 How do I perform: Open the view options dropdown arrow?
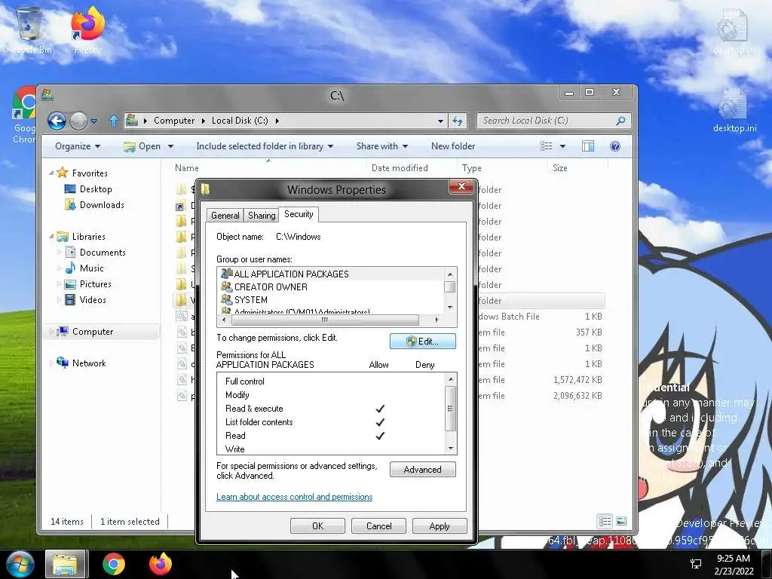pos(562,146)
